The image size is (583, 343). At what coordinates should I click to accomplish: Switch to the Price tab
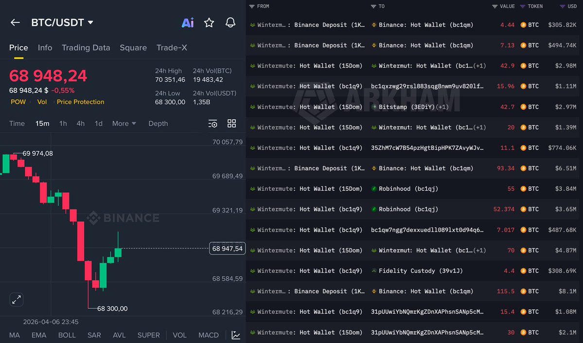[x=18, y=48]
